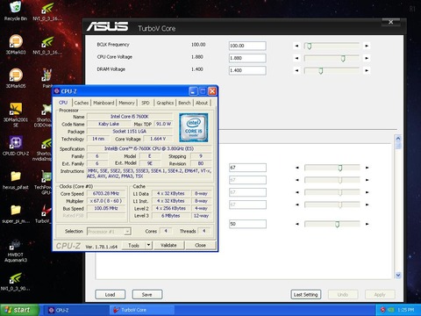Decrease the value 50 ratio with left arrow

297,224
